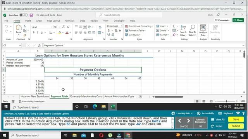Click the Comments button

click(x=222, y=20)
